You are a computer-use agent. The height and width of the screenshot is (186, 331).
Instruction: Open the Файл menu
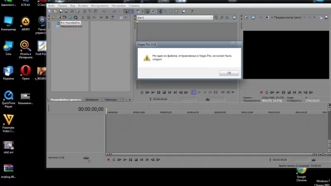51,6
